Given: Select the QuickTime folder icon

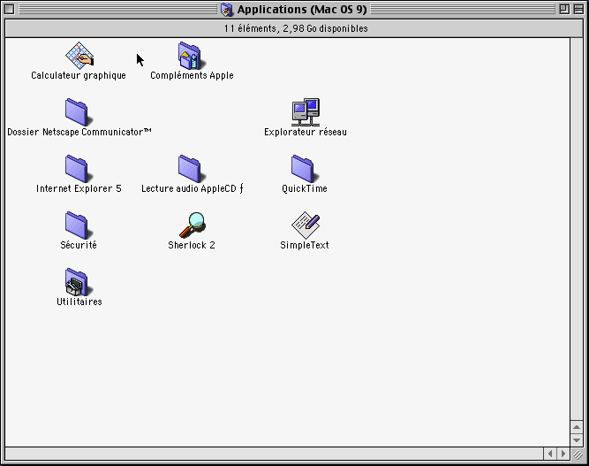Looking at the screenshot, I should [305, 169].
